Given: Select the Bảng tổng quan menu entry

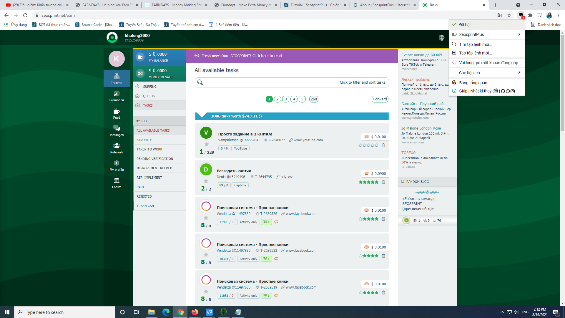Looking at the screenshot, I should point(473,83).
